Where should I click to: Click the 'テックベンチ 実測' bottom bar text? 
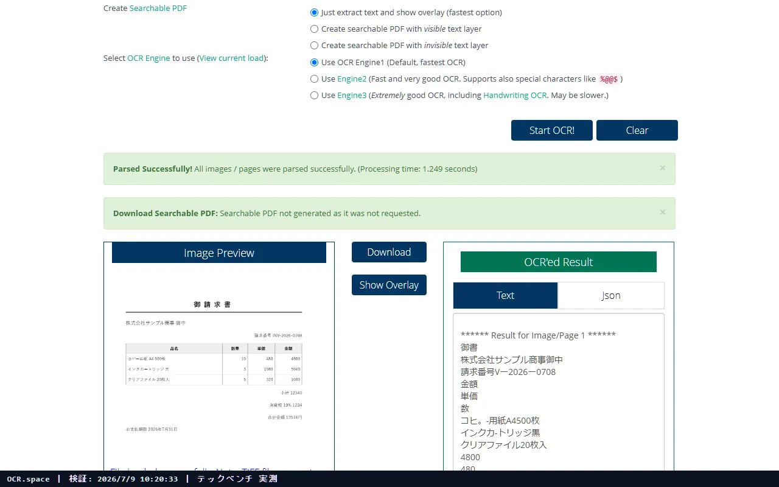point(237,479)
